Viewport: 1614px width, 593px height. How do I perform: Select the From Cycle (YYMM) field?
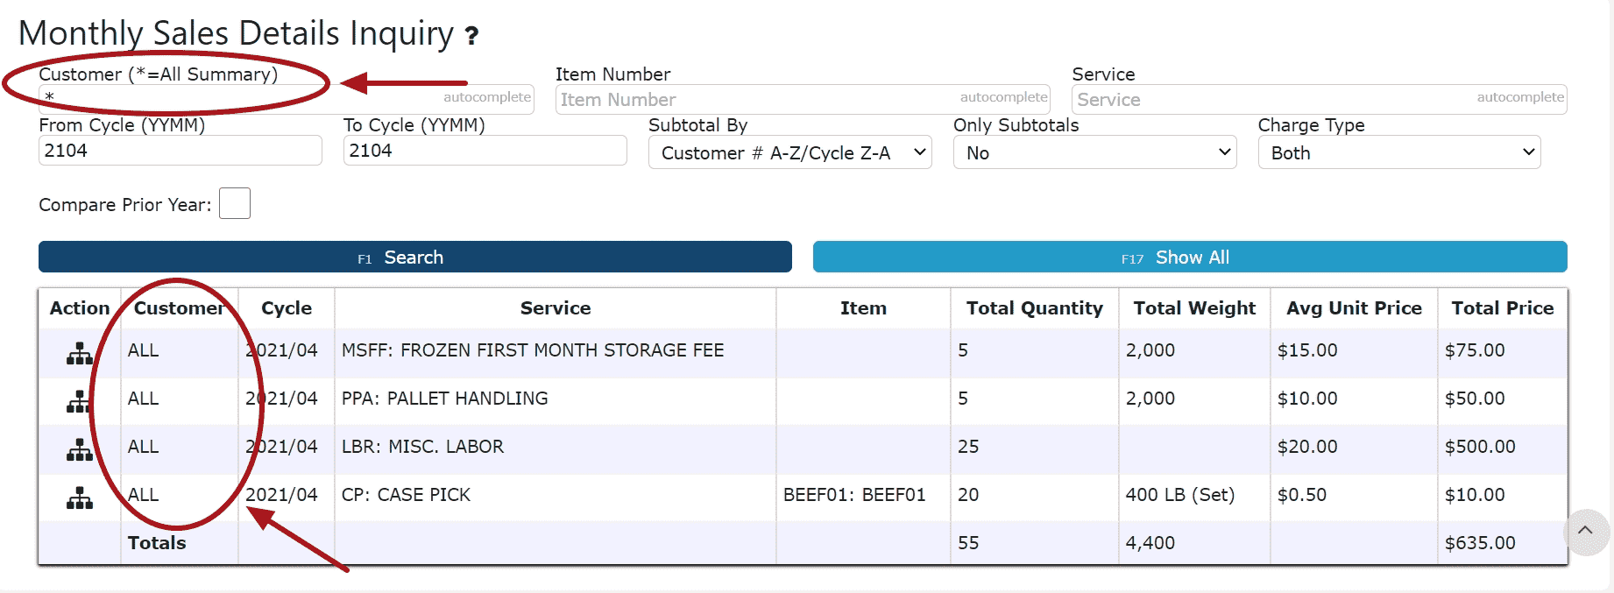pyautogui.click(x=180, y=151)
